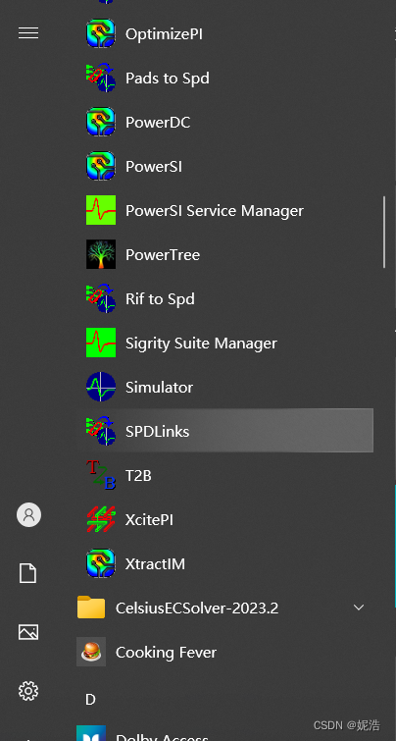Click the XtractIM app icon
Image resolution: width=396 pixels, height=741 pixels.
[x=101, y=563]
